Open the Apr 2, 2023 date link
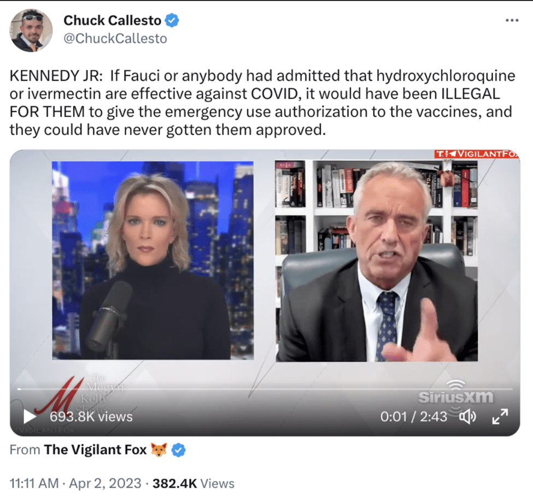This screenshot has width=533, height=500. click(x=105, y=484)
